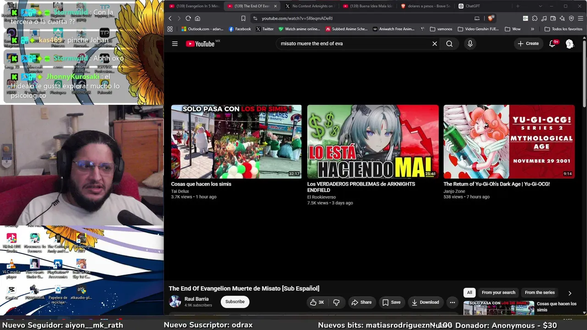
Task: Subscribe to Raul Barria
Action: point(235,302)
